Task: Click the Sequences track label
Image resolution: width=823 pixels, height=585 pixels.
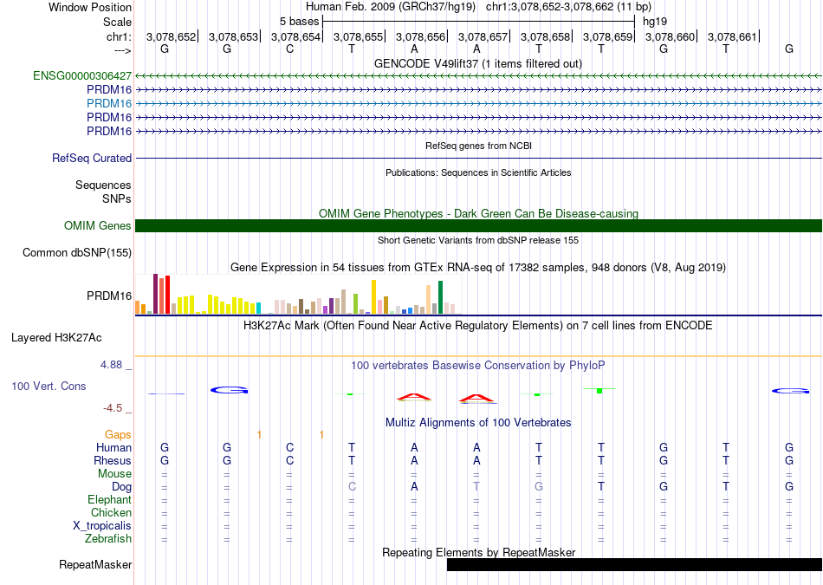Action: tap(103, 185)
